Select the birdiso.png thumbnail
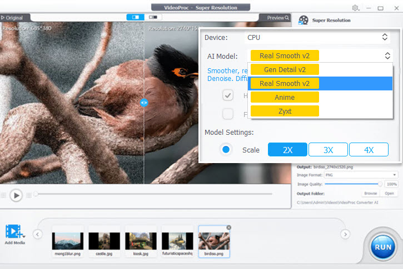 (x=214, y=241)
